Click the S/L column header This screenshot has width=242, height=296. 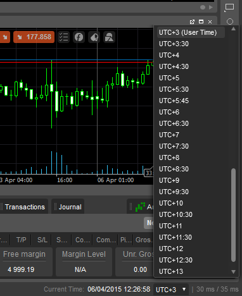pyautogui.click(x=42, y=240)
